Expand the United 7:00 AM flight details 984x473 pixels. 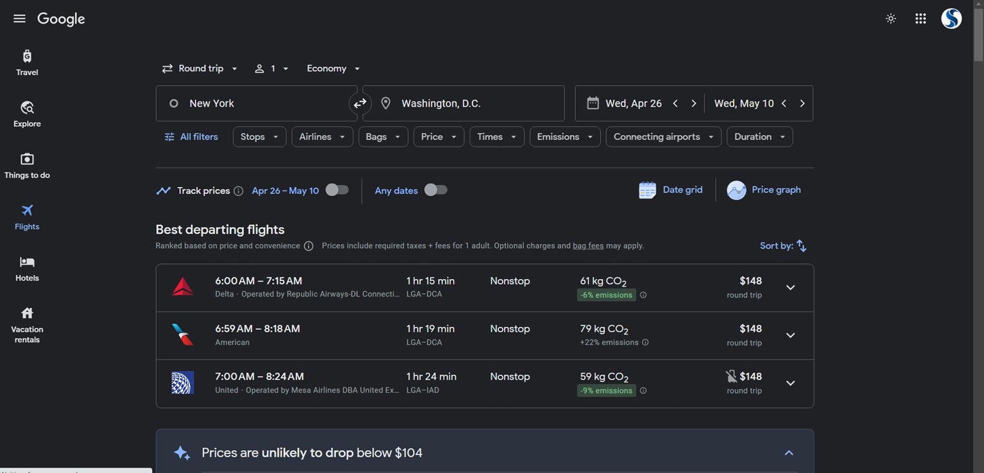pos(790,383)
